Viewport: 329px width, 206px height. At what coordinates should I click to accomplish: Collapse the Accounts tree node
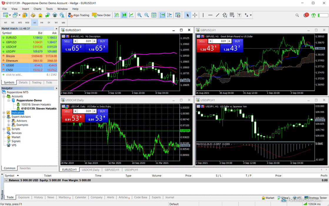[4, 97]
